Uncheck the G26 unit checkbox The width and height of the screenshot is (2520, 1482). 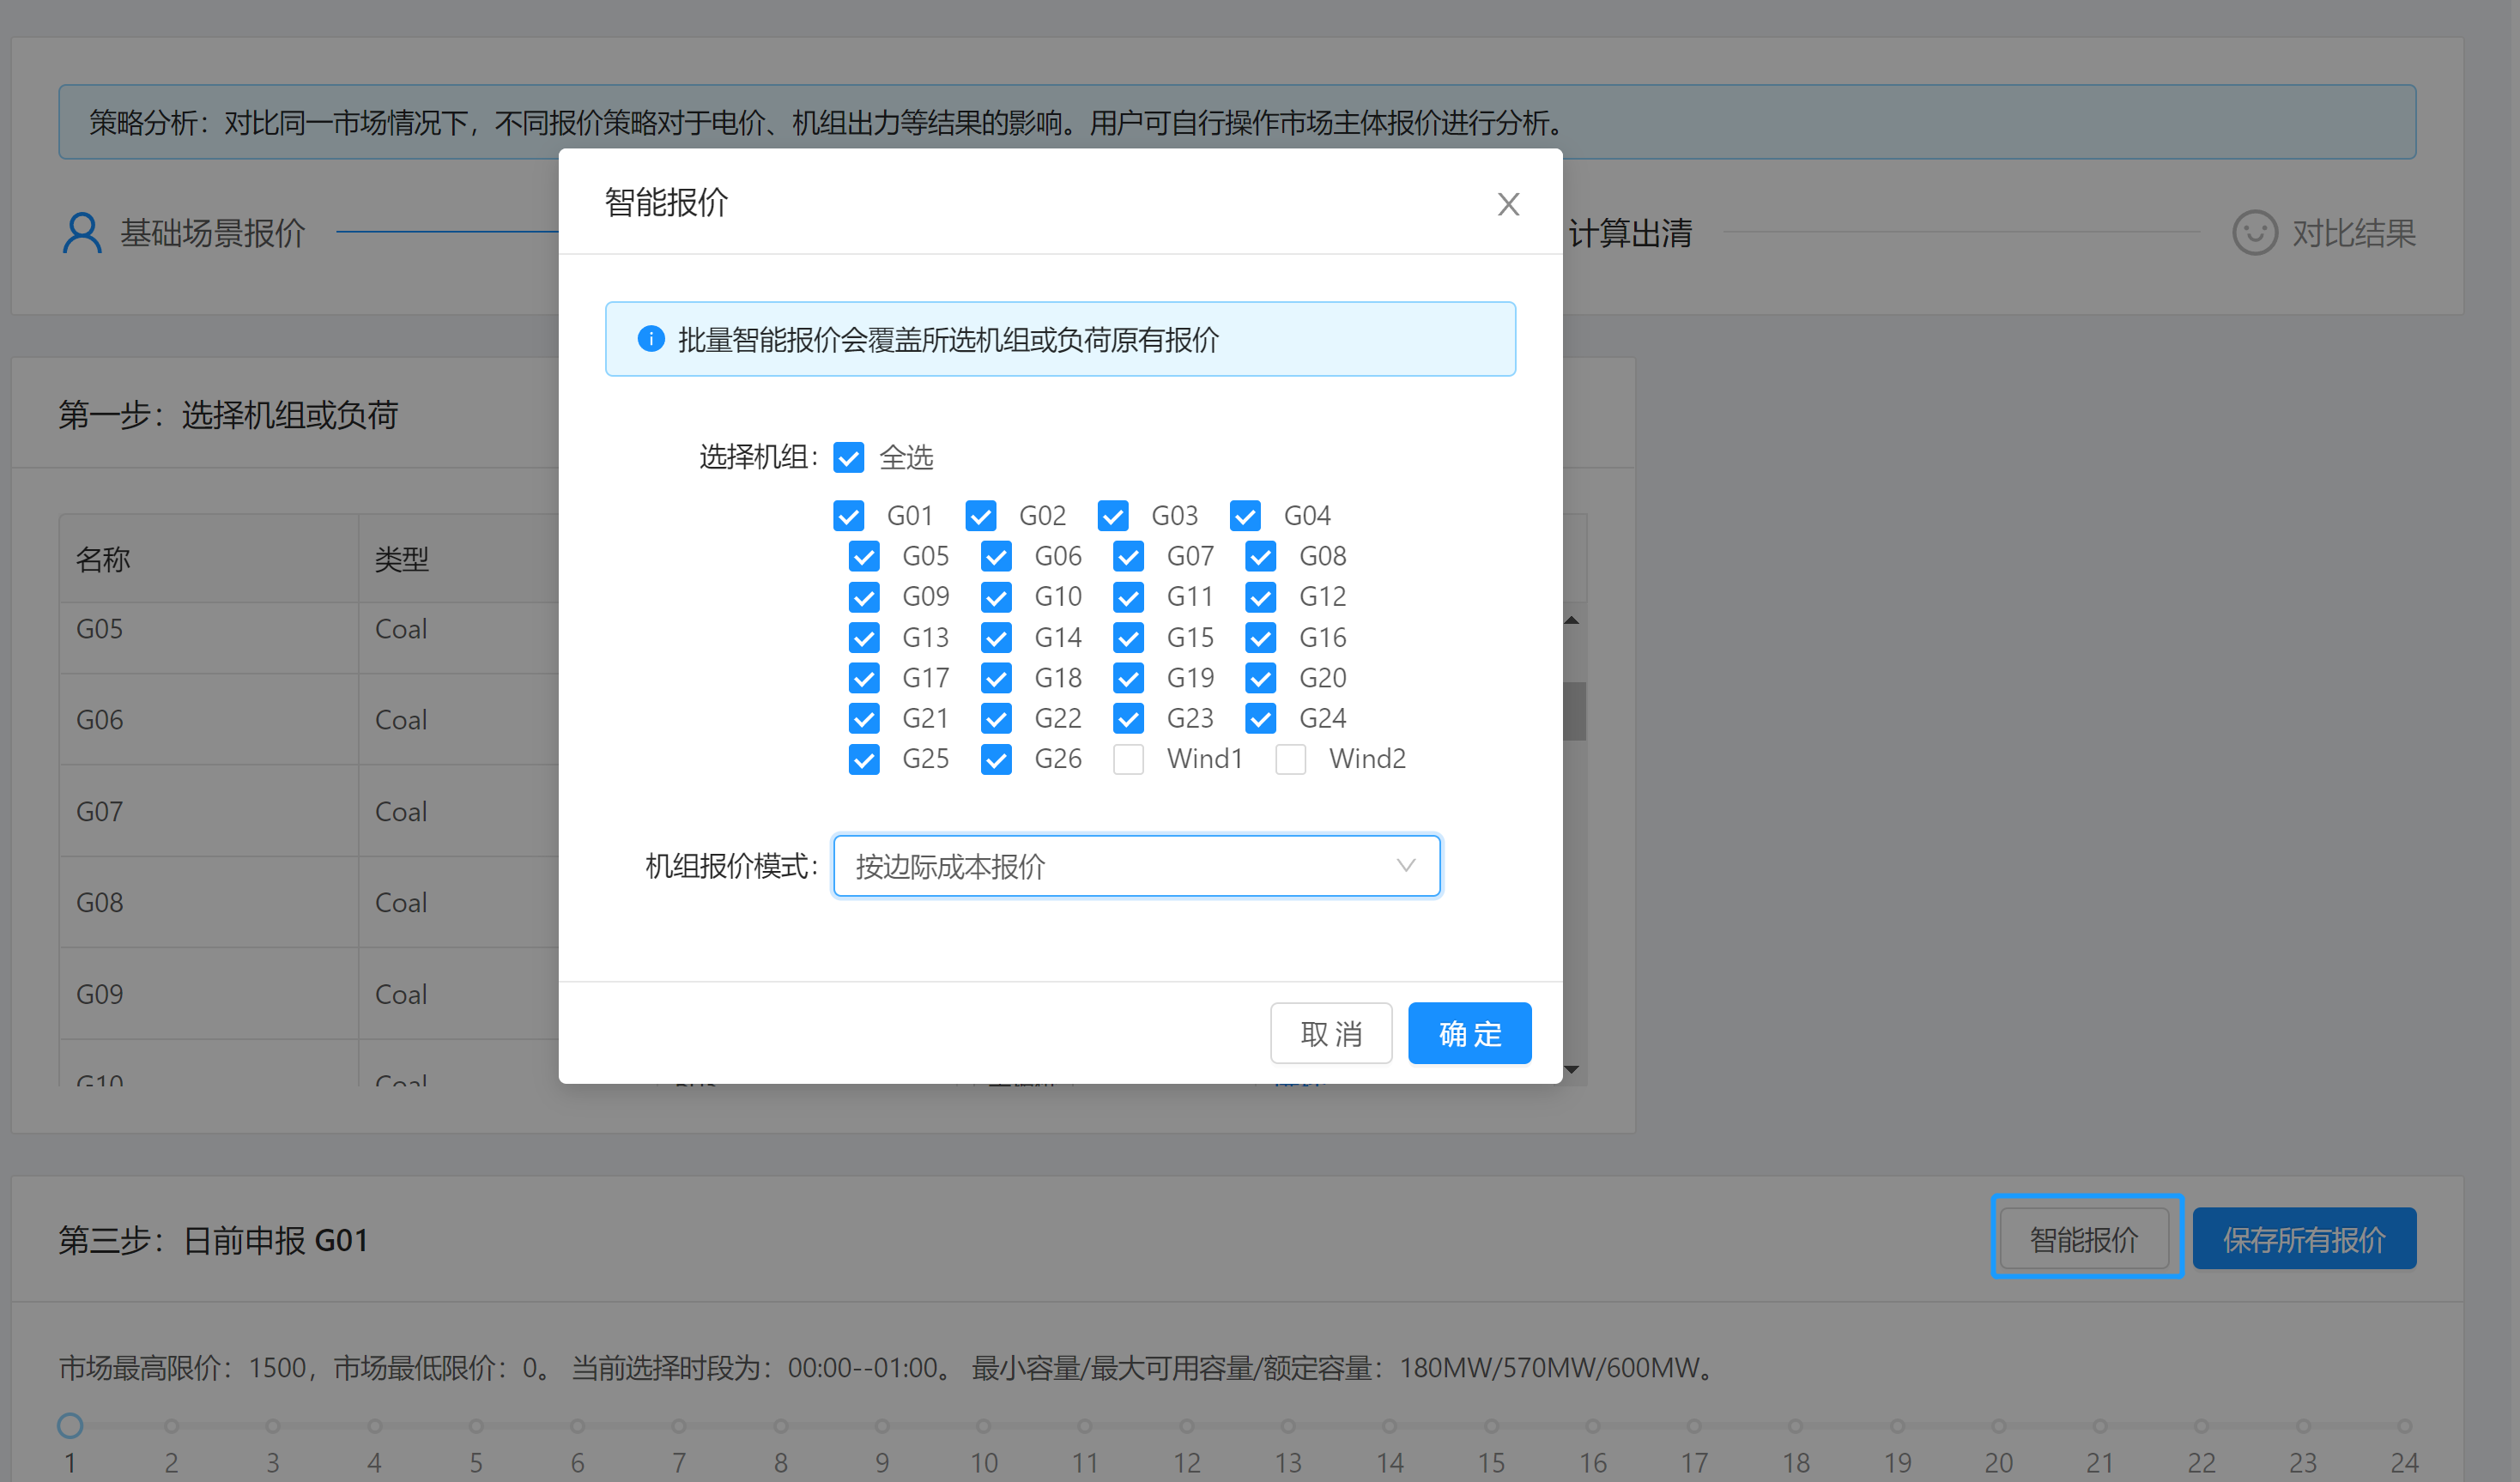[x=996, y=759]
